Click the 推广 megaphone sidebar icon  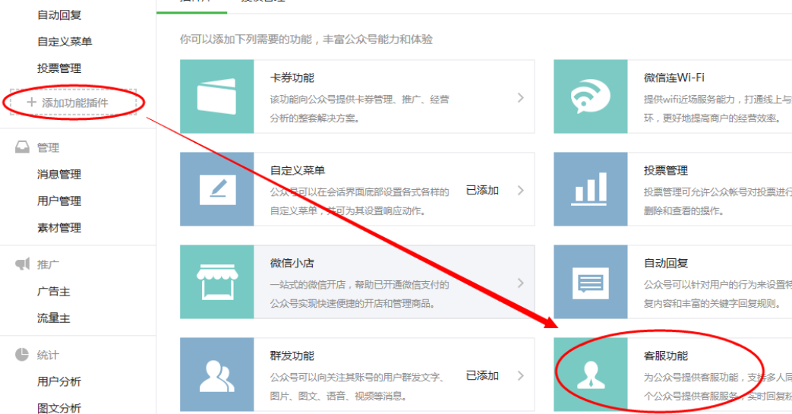[22, 264]
